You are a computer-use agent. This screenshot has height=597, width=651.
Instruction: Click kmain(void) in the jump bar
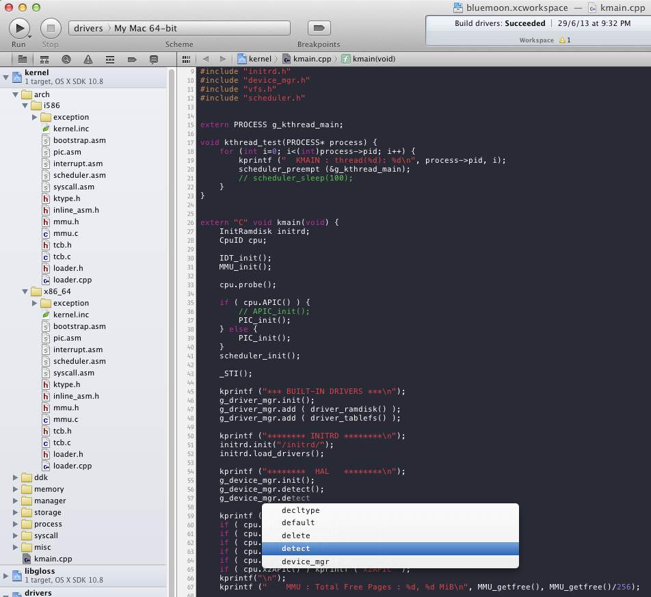pyautogui.click(x=369, y=59)
